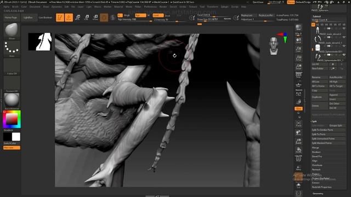Image resolution: width=351 pixels, height=197 pixels.
Task: Open the Alpha Off selector
Action: pos(12,66)
